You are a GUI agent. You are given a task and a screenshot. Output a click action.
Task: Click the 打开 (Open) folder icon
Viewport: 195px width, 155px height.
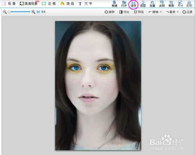(x=124, y=4)
